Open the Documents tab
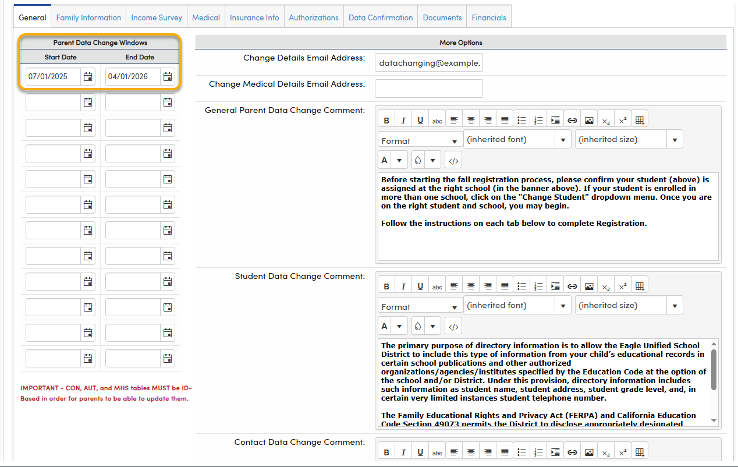738x467 pixels. [442, 17]
